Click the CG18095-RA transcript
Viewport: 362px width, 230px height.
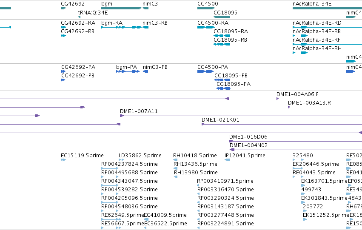point(222,36)
